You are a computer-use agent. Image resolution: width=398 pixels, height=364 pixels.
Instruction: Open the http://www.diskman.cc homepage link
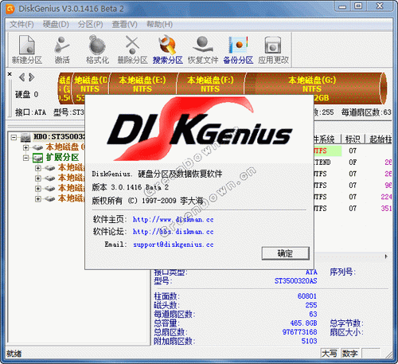point(173,220)
